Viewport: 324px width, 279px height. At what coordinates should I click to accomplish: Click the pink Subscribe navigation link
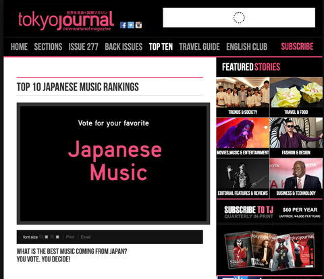click(x=297, y=46)
